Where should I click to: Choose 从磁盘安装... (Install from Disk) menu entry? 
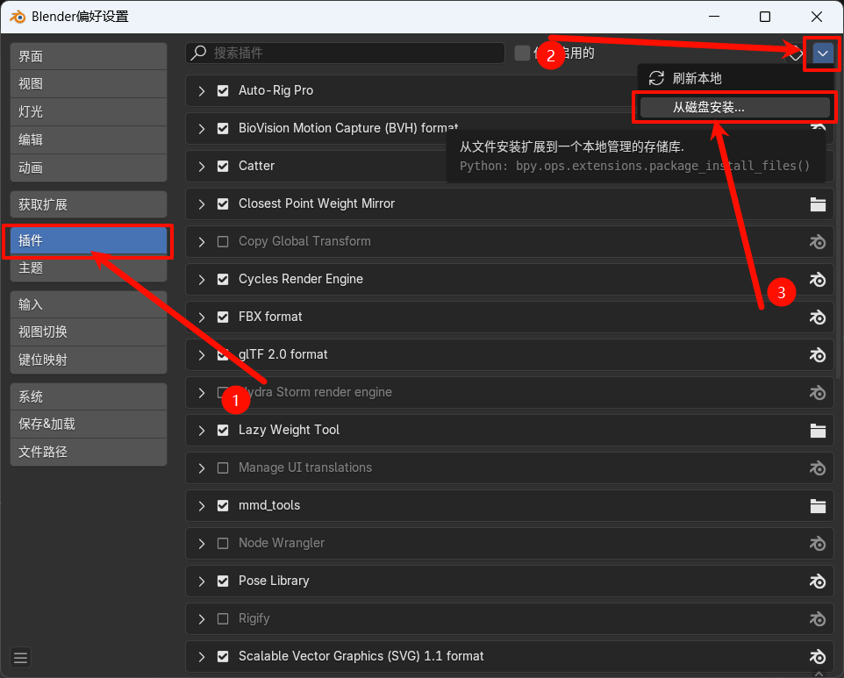tap(734, 108)
